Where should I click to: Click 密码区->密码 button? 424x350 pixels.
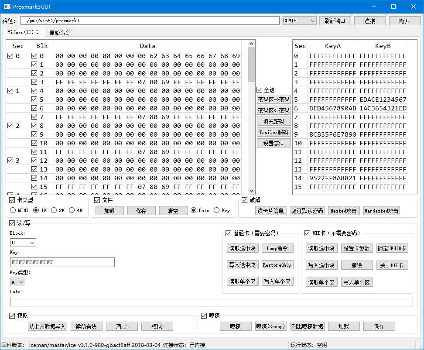[274, 100]
